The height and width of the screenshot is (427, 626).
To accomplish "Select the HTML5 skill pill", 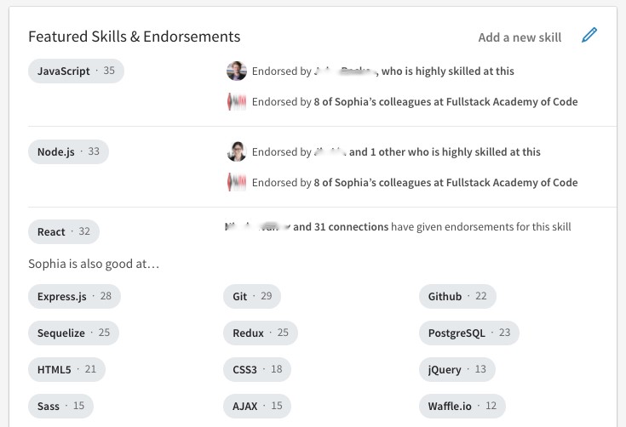I will click(66, 370).
